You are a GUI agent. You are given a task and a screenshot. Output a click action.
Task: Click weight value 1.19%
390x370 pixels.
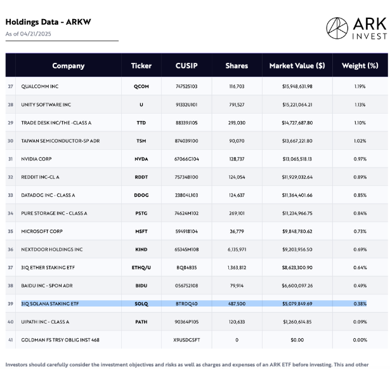pyautogui.click(x=360, y=86)
